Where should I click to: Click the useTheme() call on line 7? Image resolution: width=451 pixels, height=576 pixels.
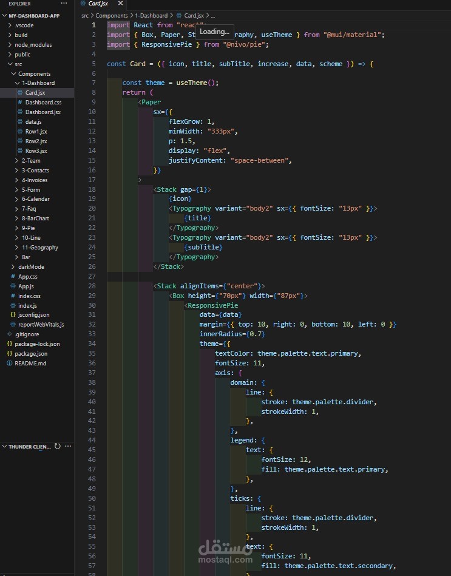[197, 83]
